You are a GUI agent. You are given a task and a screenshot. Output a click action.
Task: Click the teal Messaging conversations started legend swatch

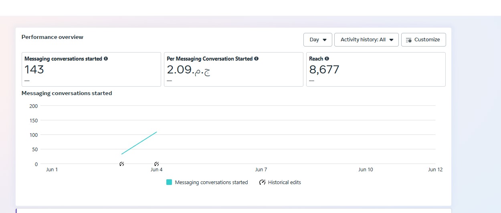pos(169,183)
